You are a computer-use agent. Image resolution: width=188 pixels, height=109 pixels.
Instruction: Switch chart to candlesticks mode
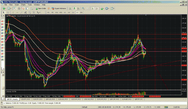click(74, 8)
